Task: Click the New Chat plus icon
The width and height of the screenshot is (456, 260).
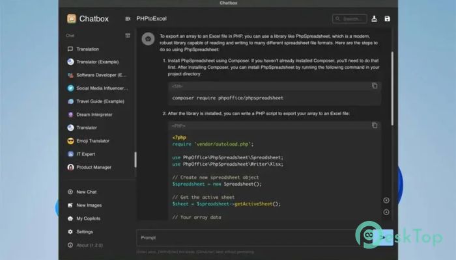Action: [70, 192]
